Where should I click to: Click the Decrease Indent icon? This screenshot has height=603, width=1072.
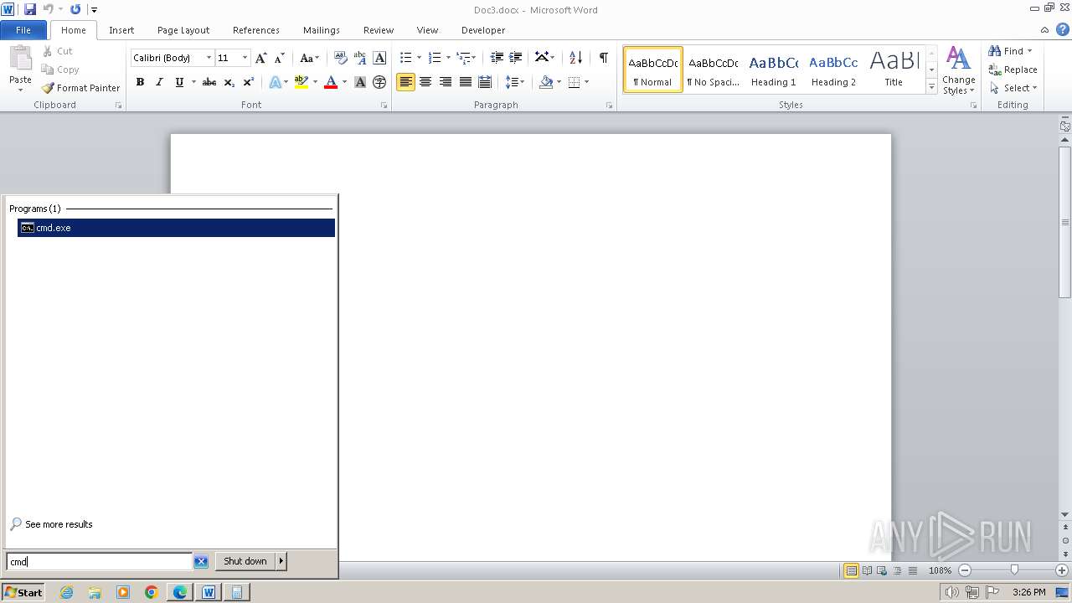[497, 58]
